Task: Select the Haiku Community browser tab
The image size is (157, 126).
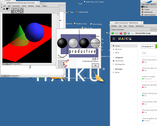Action: pyautogui.click(x=131, y=29)
